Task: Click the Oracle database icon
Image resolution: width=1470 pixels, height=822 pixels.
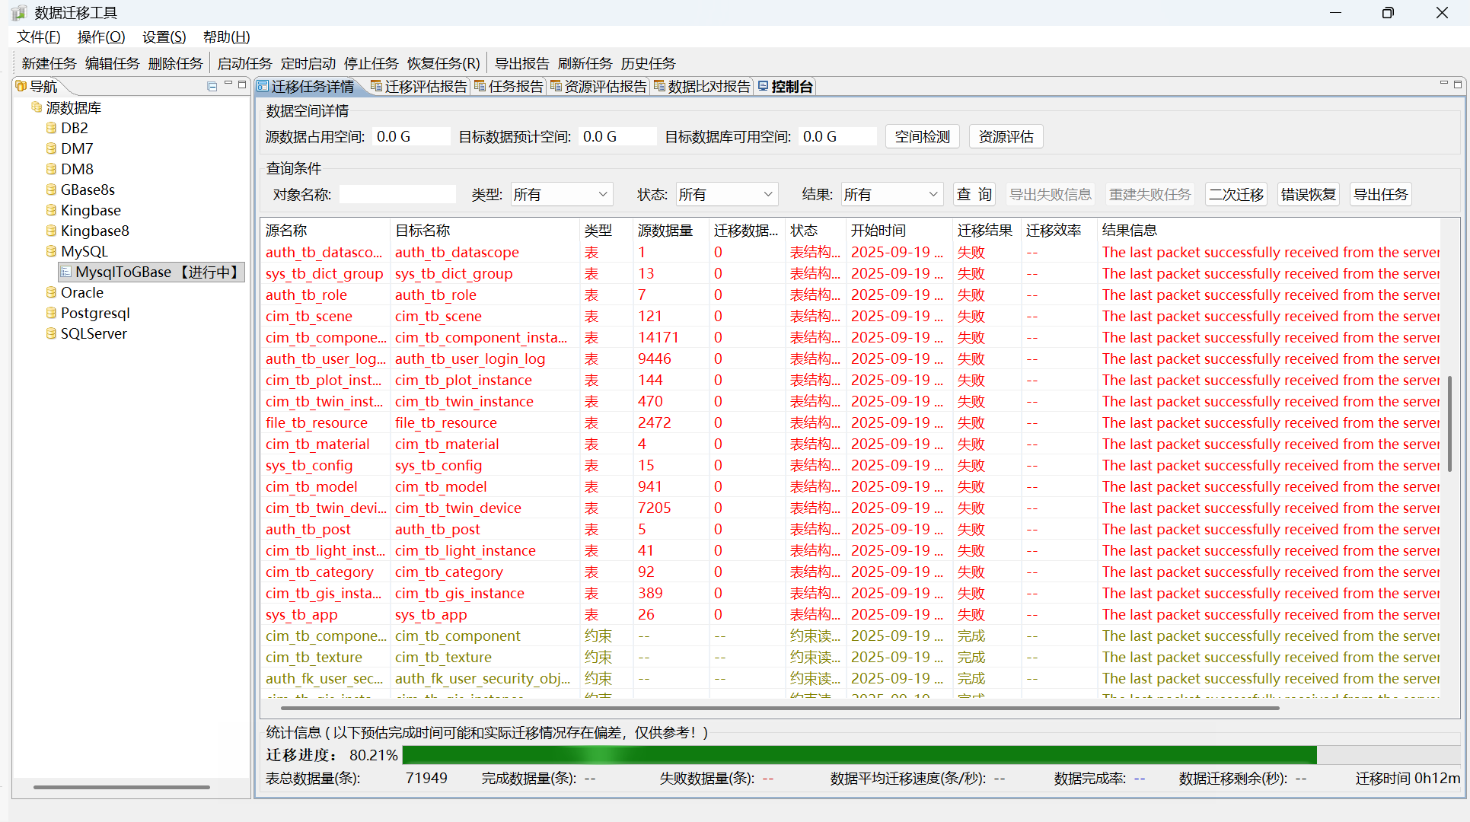Action: point(51,292)
